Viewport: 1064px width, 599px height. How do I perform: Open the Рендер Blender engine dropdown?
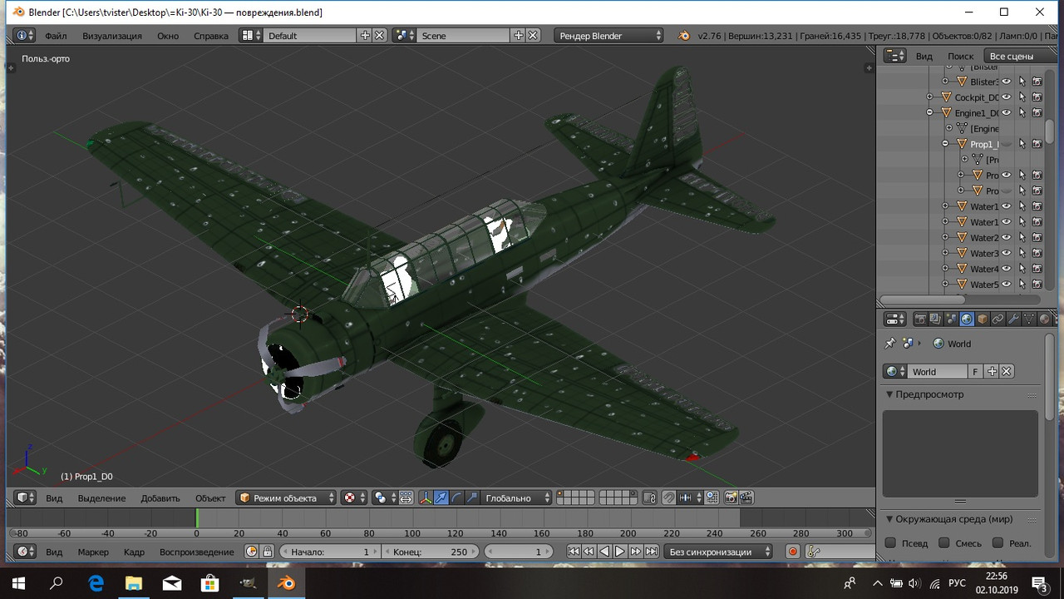point(609,36)
